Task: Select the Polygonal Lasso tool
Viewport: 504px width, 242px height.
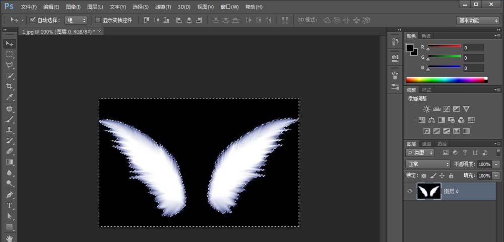Action: pyautogui.click(x=9, y=65)
